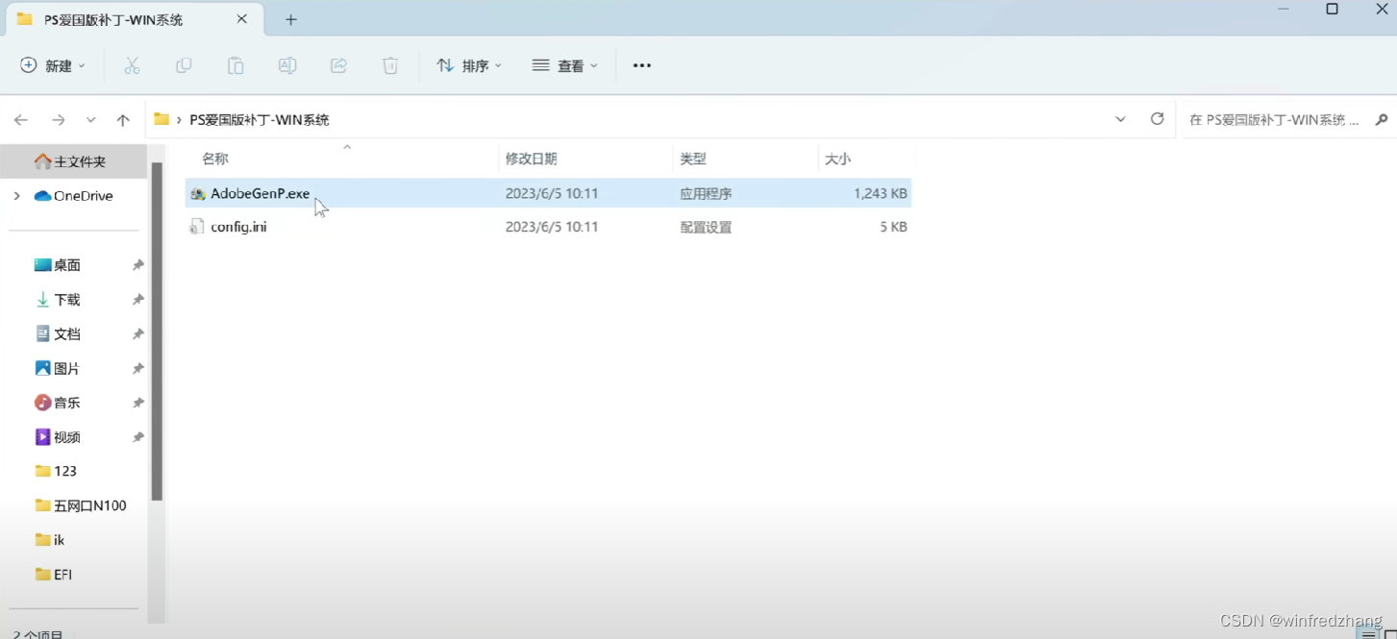Click the AdobeGenP.exe file icon
Screen dimensions: 1397x639
coord(197,193)
